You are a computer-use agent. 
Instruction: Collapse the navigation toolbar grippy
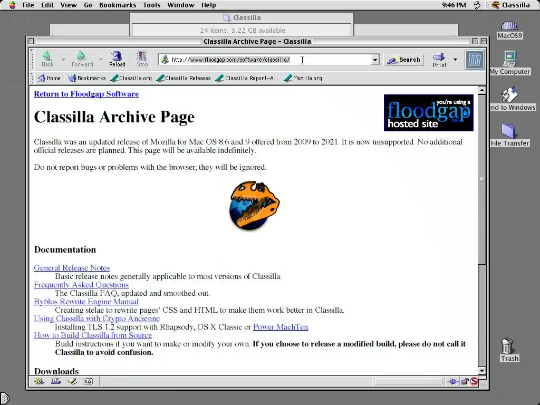[x=32, y=60]
